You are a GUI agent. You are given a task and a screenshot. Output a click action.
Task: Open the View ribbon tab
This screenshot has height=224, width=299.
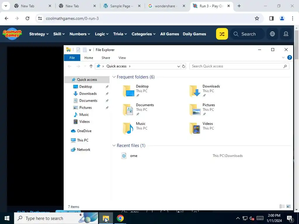click(x=122, y=58)
